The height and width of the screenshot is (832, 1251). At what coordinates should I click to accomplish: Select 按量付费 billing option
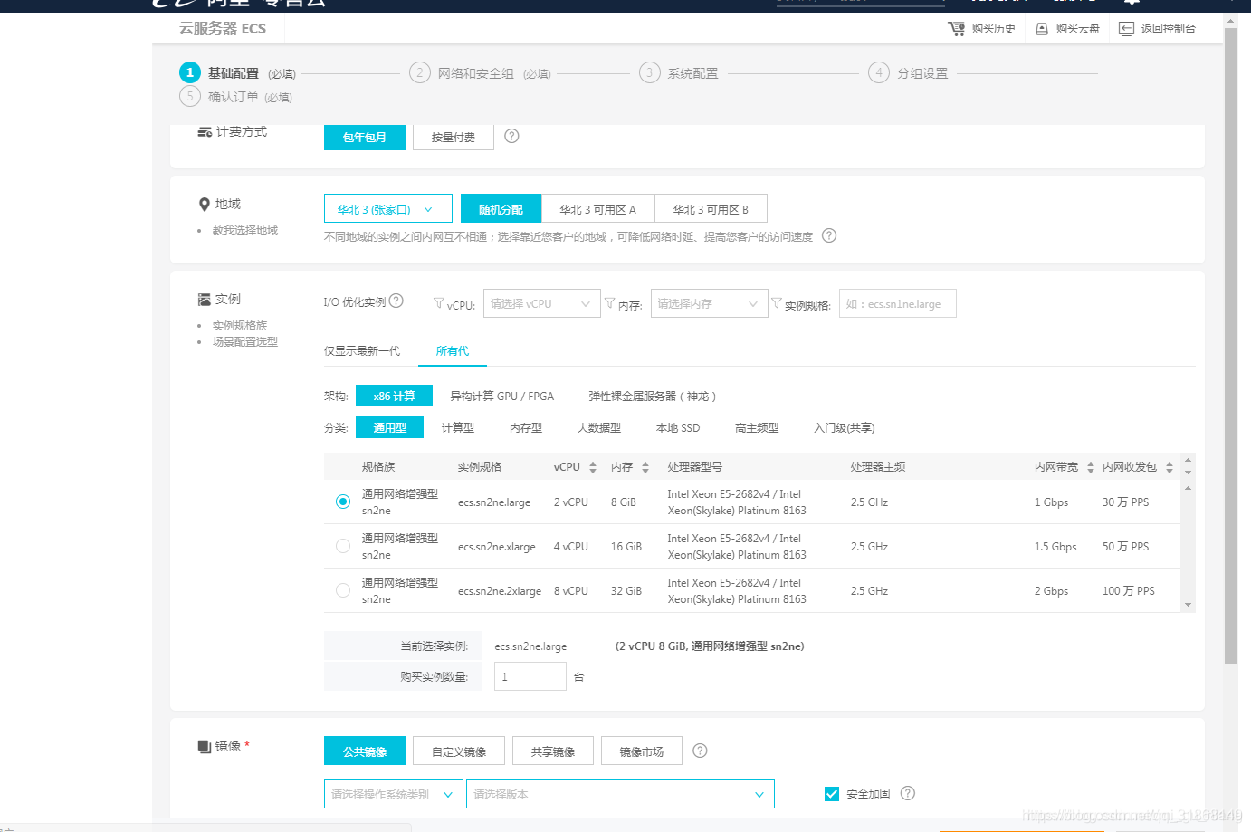454,137
